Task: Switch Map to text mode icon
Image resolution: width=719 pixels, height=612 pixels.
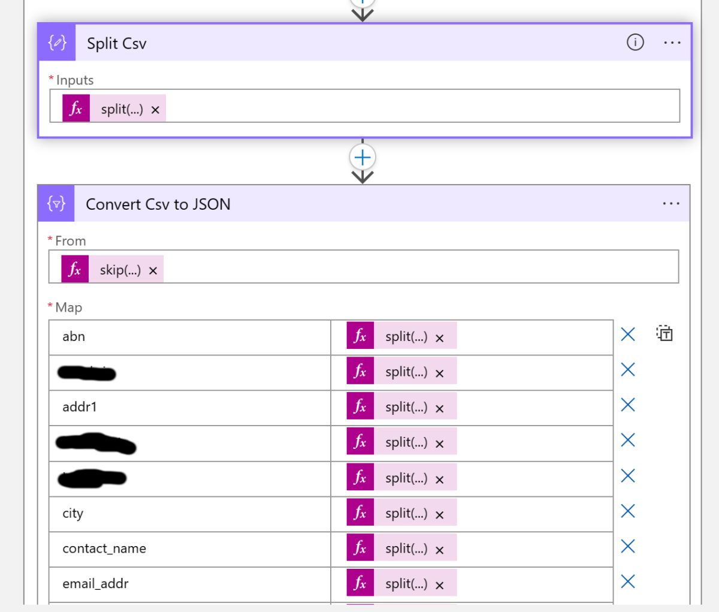Action: click(x=664, y=334)
